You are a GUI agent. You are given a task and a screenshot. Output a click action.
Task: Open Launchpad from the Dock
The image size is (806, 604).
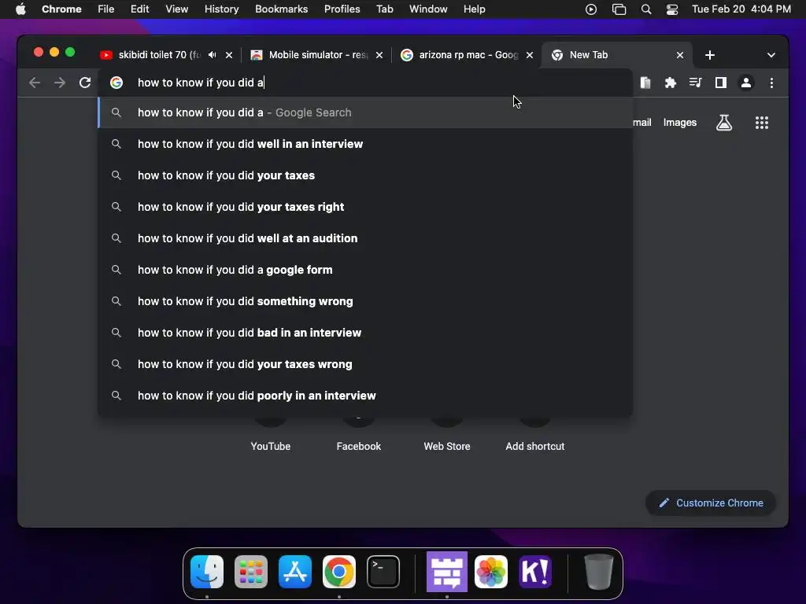coord(251,572)
